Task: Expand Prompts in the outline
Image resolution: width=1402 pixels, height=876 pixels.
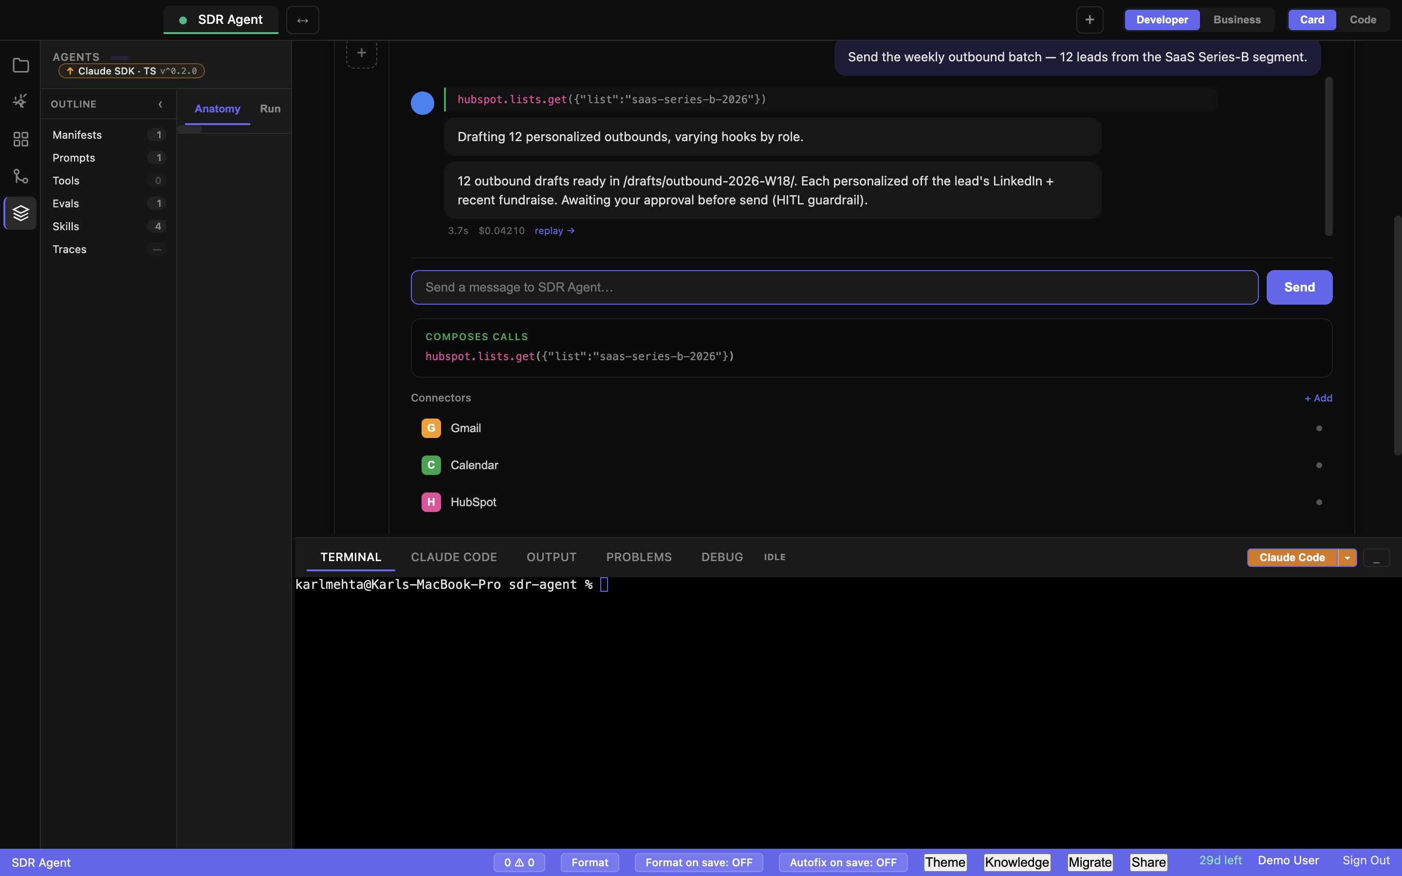Action: pyautogui.click(x=109, y=158)
